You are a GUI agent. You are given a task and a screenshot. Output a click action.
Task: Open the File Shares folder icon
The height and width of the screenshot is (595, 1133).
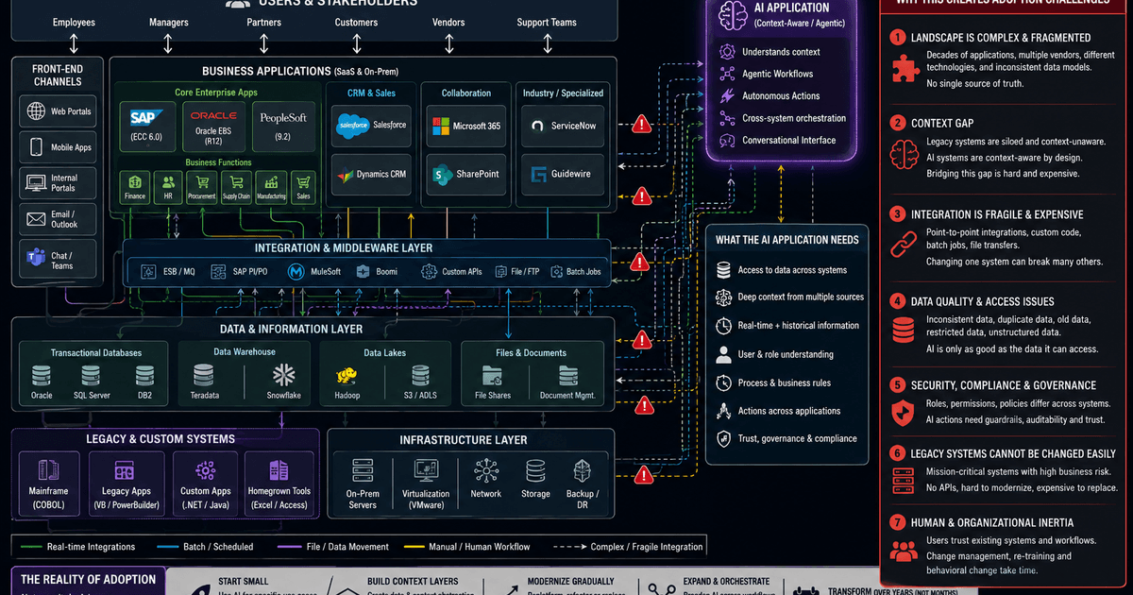click(493, 375)
